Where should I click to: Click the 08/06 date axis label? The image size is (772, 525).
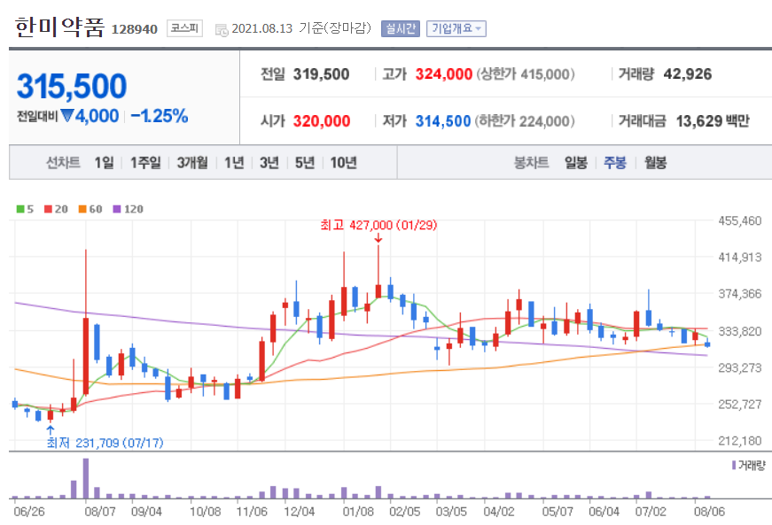point(709,512)
